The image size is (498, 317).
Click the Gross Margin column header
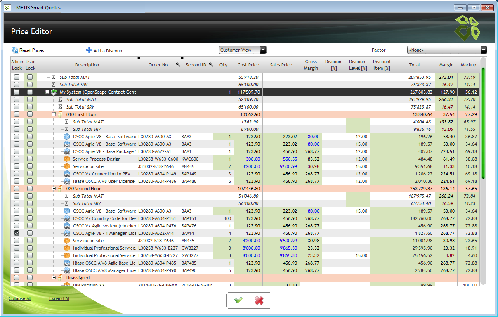[311, 65]
